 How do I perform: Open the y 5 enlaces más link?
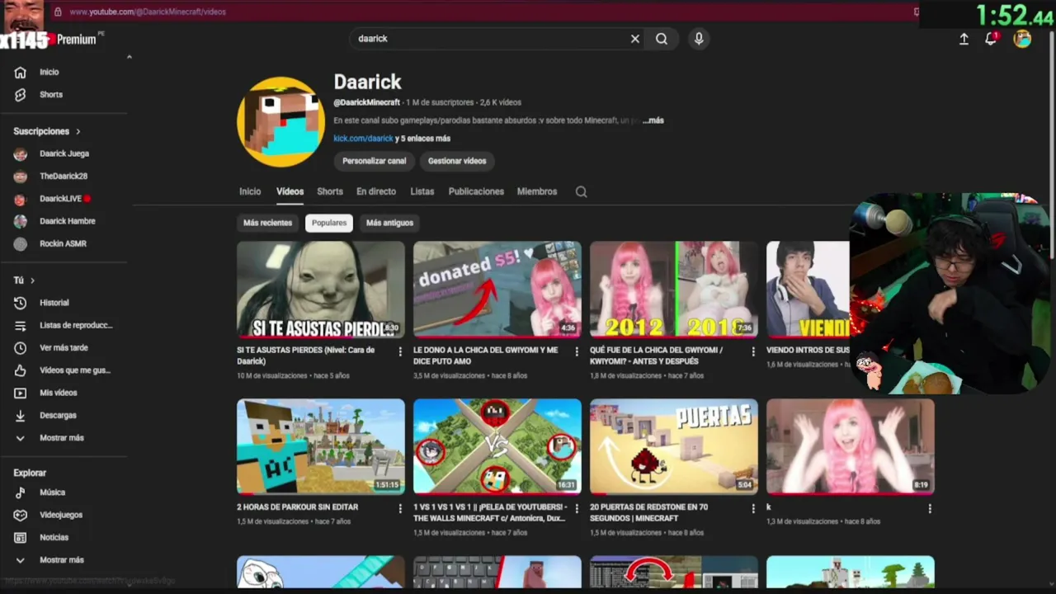coord(423,139)
